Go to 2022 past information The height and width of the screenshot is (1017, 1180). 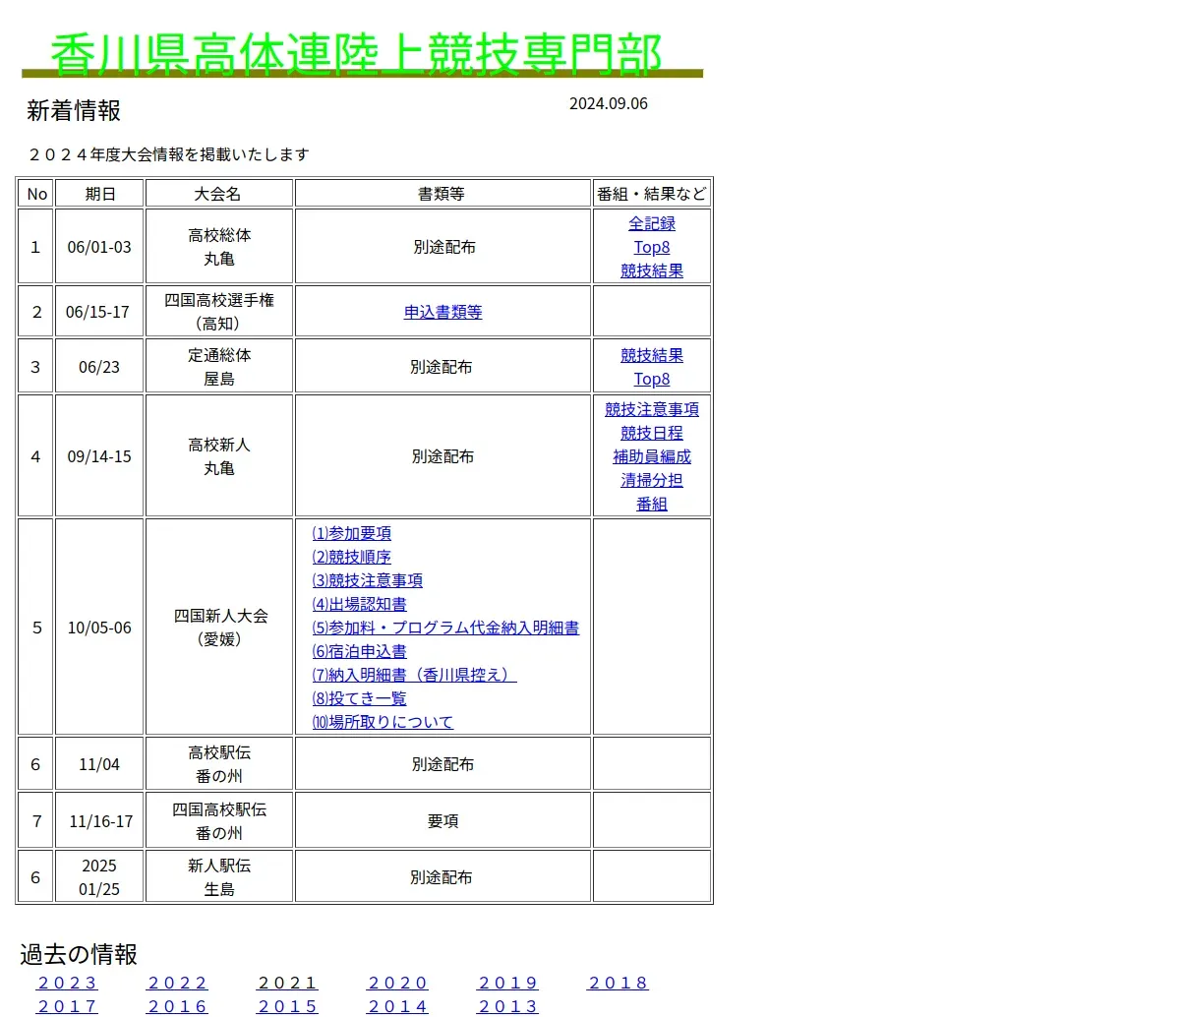tap(178, 983)
